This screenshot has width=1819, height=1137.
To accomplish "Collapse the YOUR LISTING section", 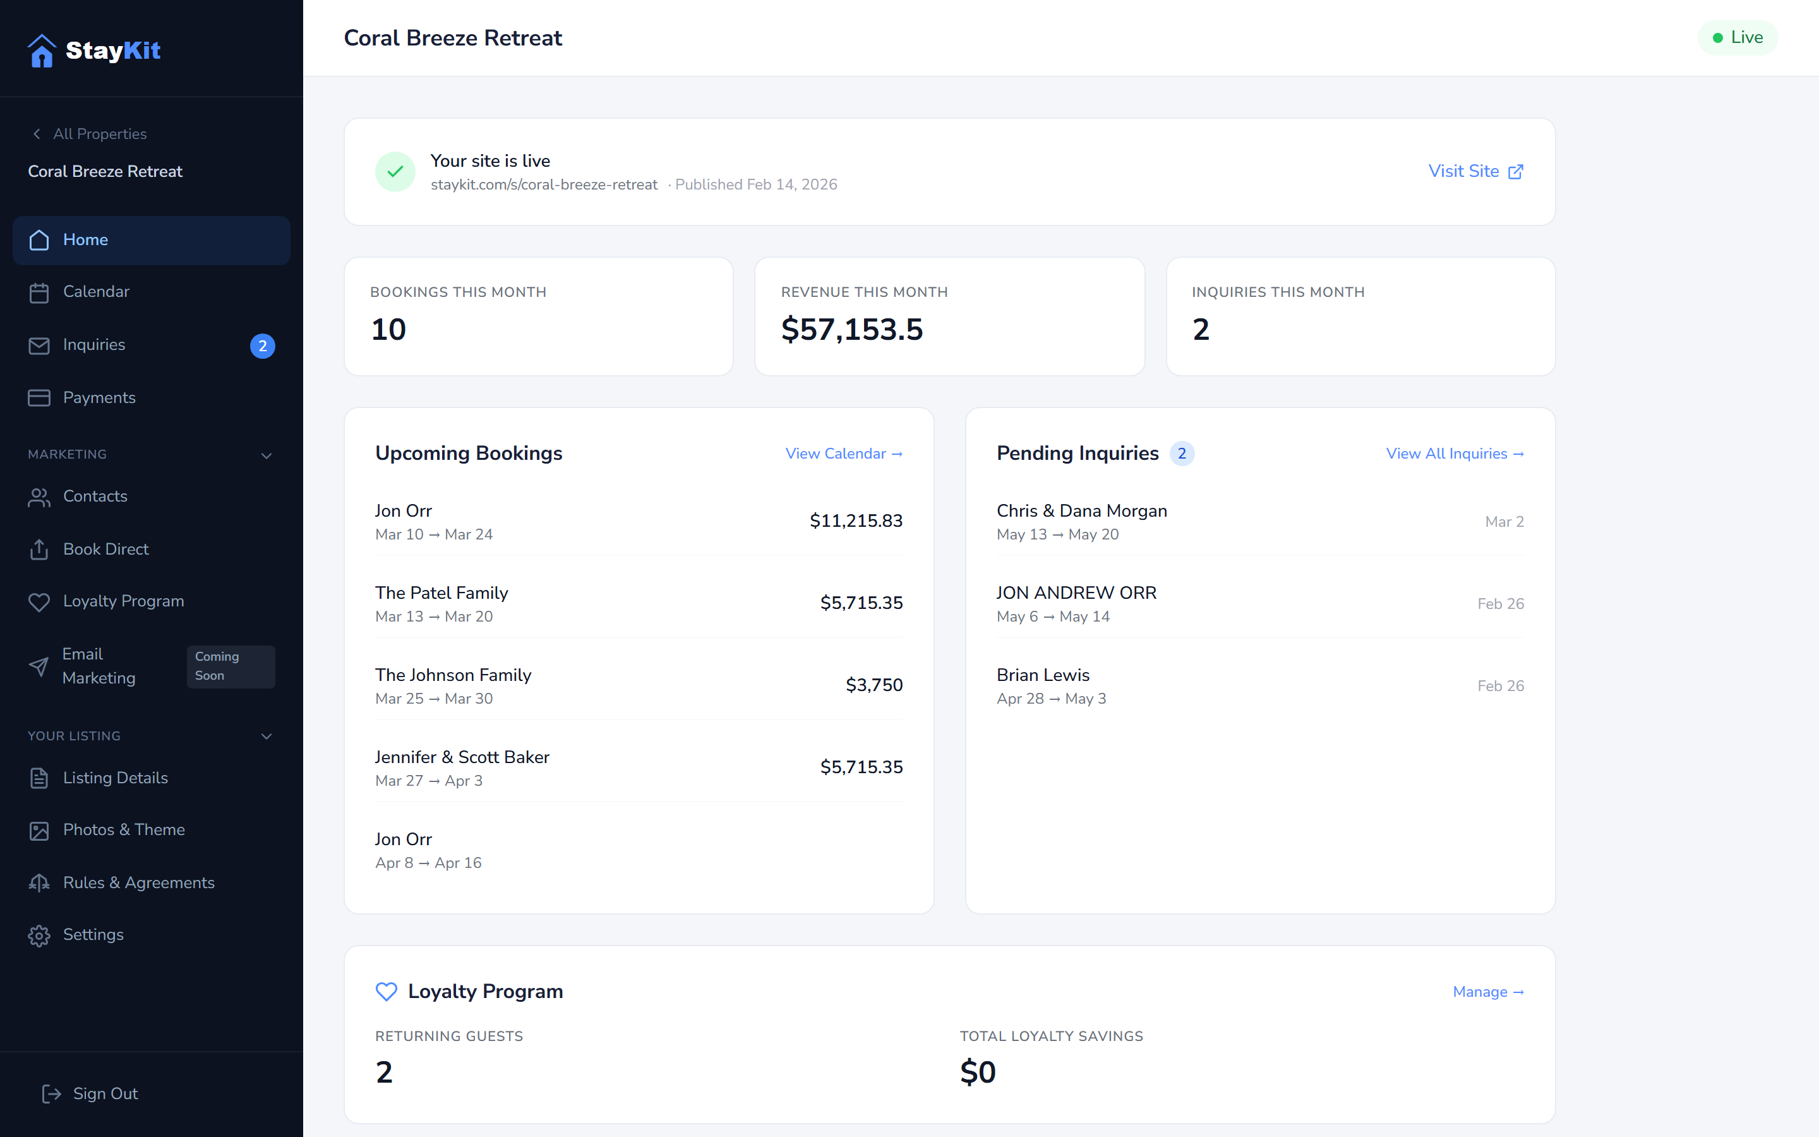I will [x=266, y=736].
